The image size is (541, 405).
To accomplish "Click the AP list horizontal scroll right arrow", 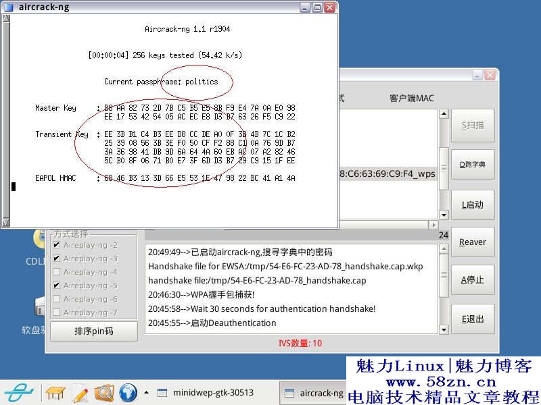I will click(433, 225).
